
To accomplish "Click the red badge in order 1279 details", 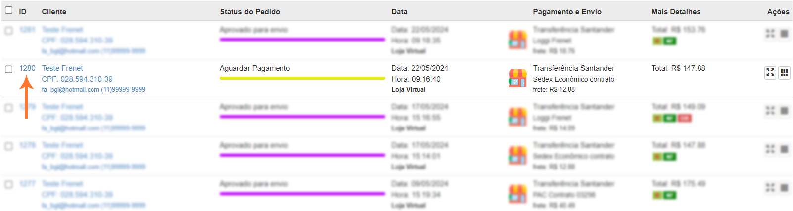I will [x=684, y=118].
